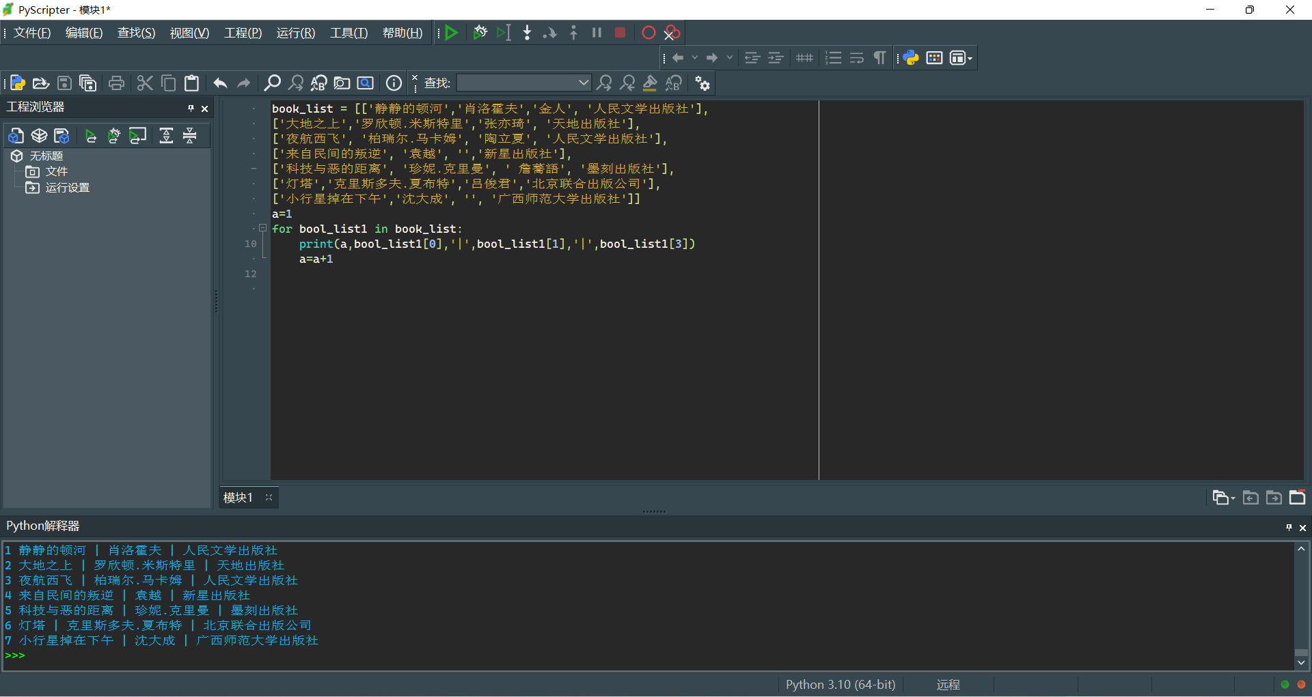Click find-bar Replace icon

click(x=673, y=83)
